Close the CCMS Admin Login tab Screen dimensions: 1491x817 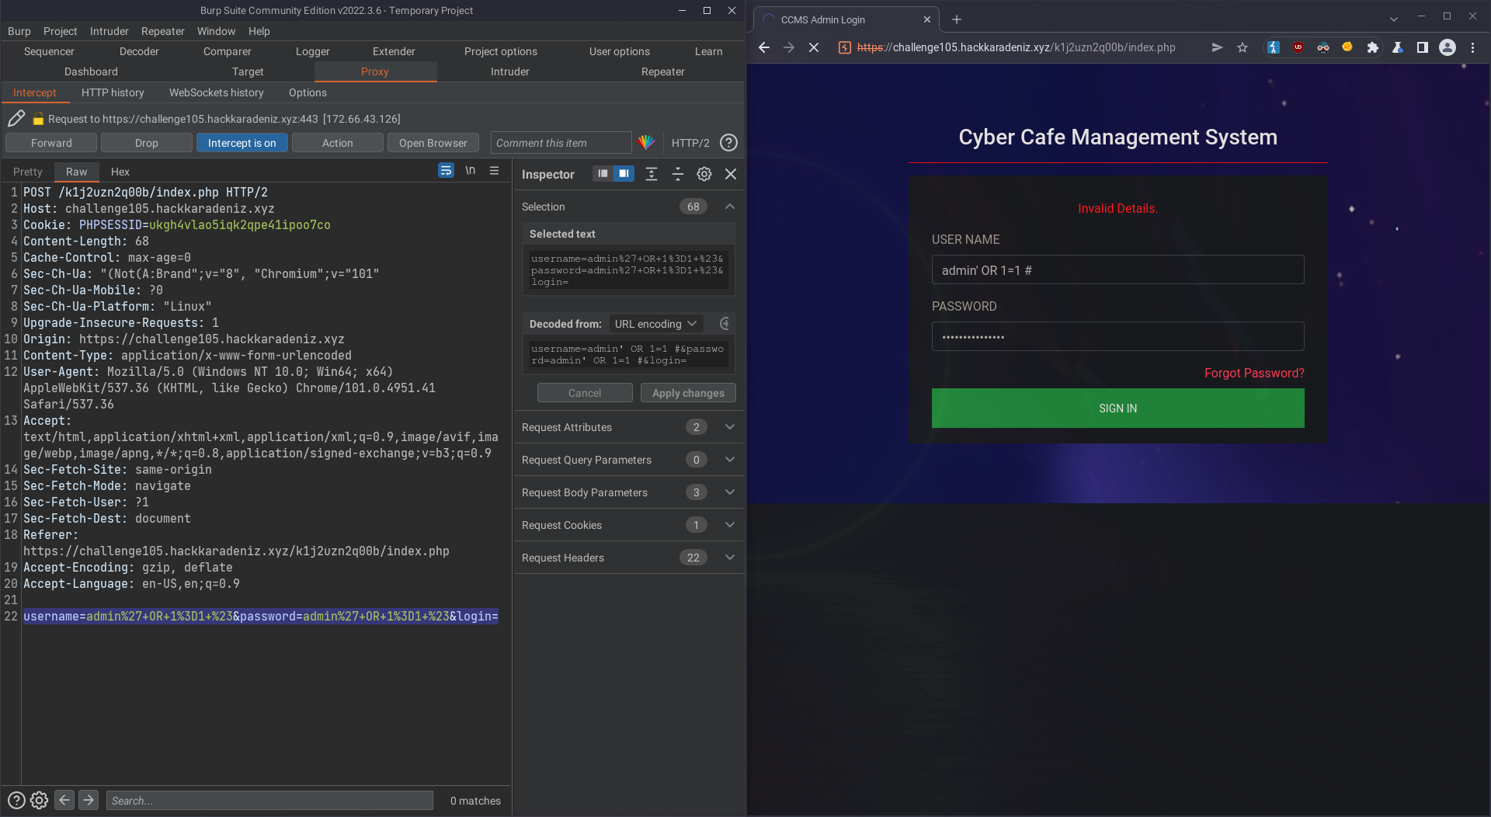pos(926,19)
